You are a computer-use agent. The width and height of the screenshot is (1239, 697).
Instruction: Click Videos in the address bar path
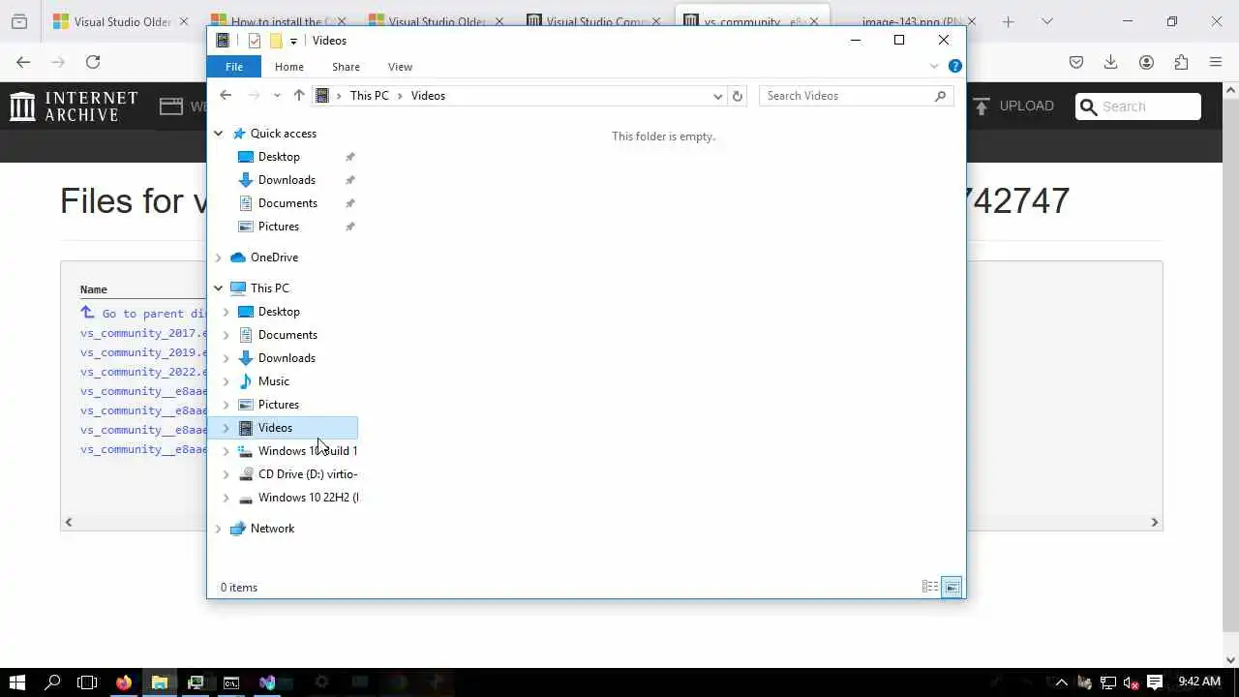pos(428,96)
